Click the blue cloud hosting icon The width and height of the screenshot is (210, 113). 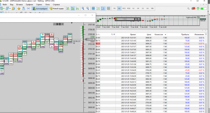coord(24,9)
